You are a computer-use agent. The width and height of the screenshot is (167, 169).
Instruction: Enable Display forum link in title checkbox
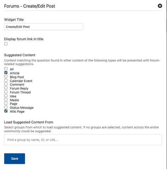pos(6,44)
